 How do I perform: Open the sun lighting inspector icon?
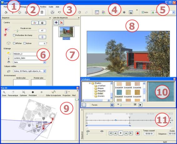[x=20, y=12]
